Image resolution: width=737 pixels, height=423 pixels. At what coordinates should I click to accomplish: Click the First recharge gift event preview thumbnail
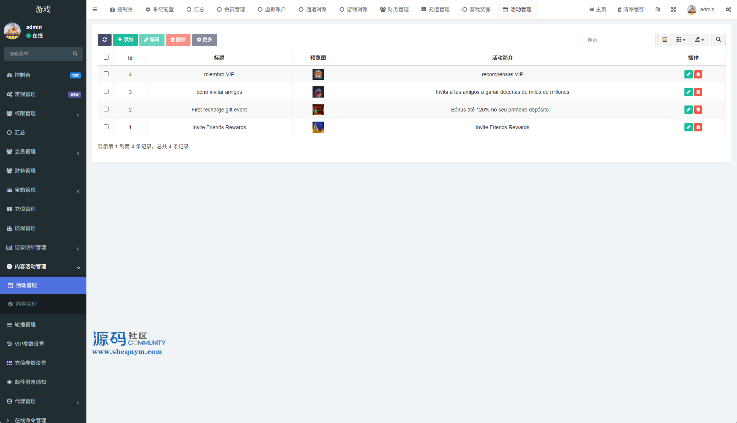(318, 110)
